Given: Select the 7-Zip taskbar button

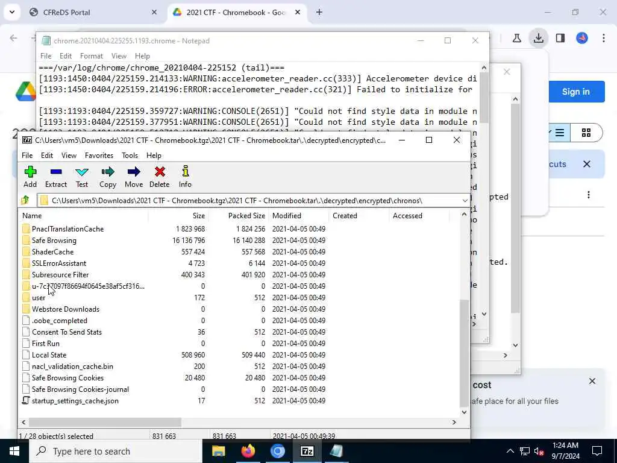Looking at the screenshot, I should 307,451.
